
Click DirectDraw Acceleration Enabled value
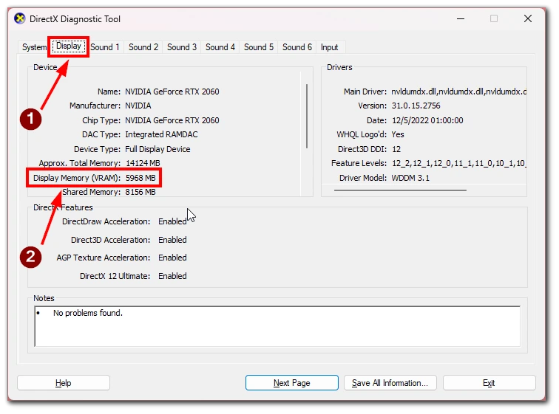[172, 221]
